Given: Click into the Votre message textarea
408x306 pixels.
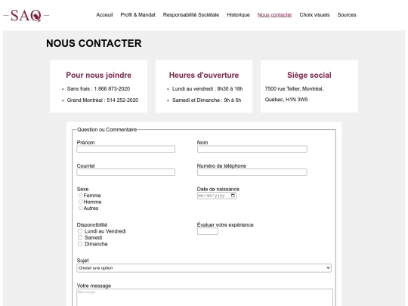Looking at the screenshot, I should pos(205,298).
